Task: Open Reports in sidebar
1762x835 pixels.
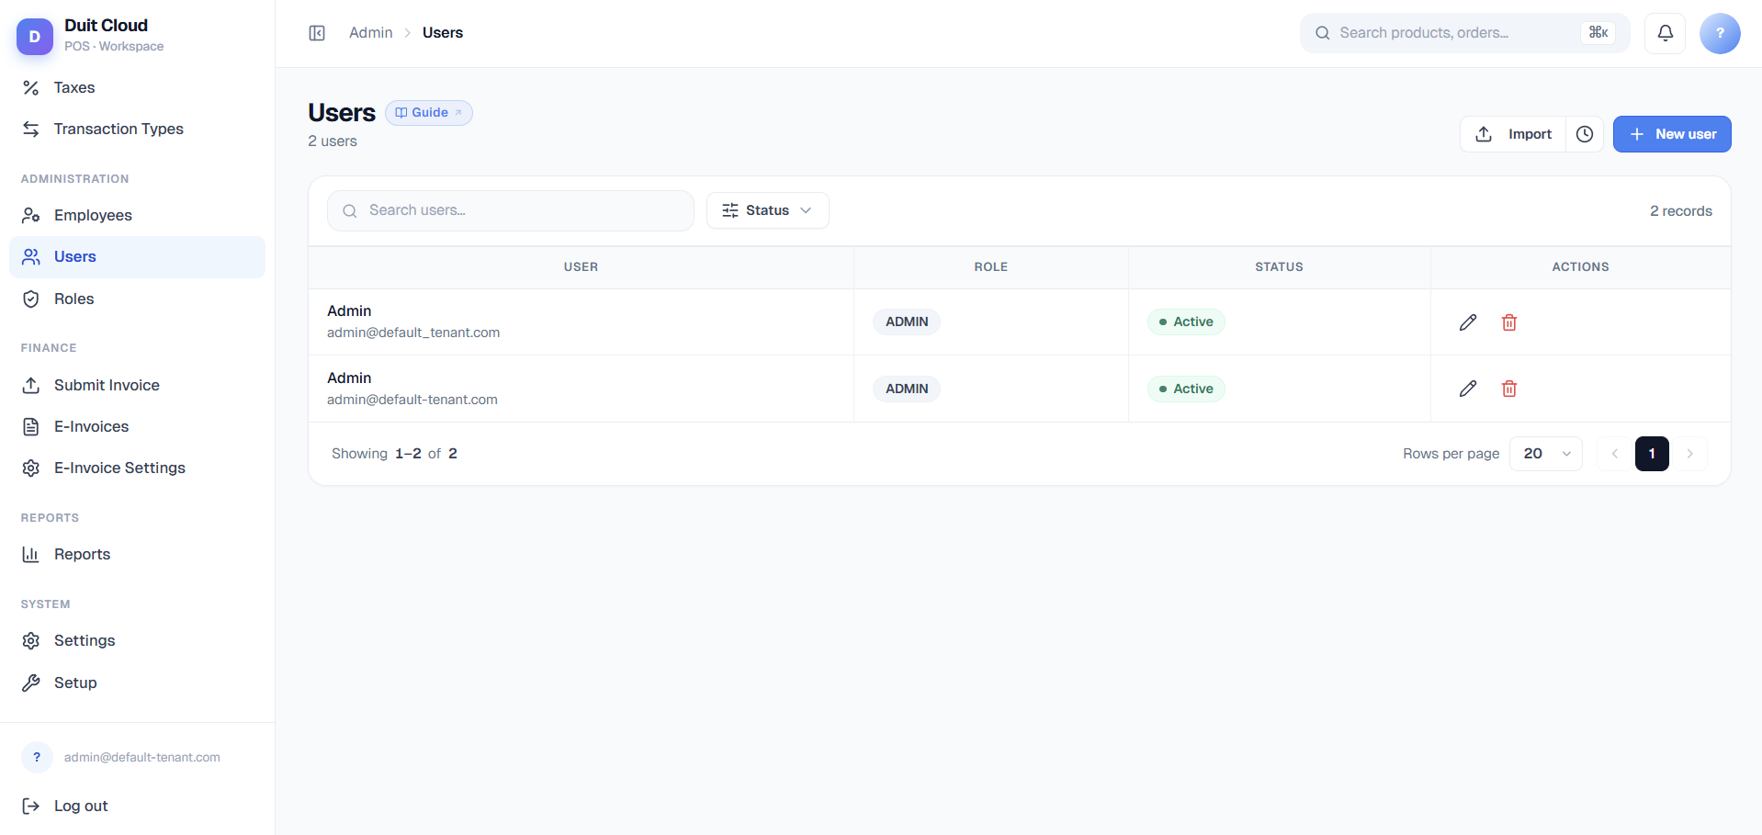Action: point(137,554)
